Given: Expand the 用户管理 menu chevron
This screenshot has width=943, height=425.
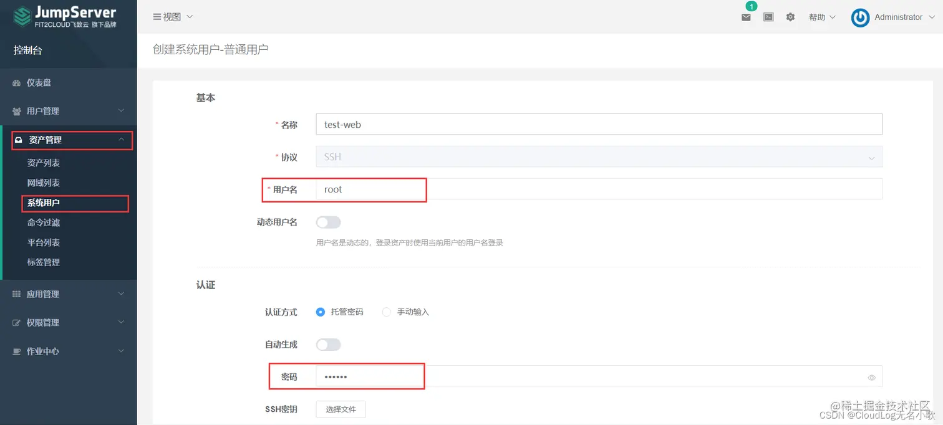Looking at the screenshot, I should [x=122, y=111].
